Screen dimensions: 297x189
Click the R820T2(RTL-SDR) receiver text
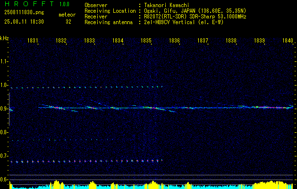click(x=195, y=17)
